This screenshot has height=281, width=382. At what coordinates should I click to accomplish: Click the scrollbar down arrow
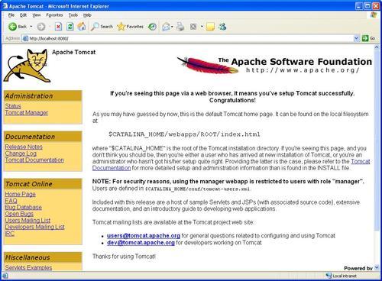coord(377,267)
